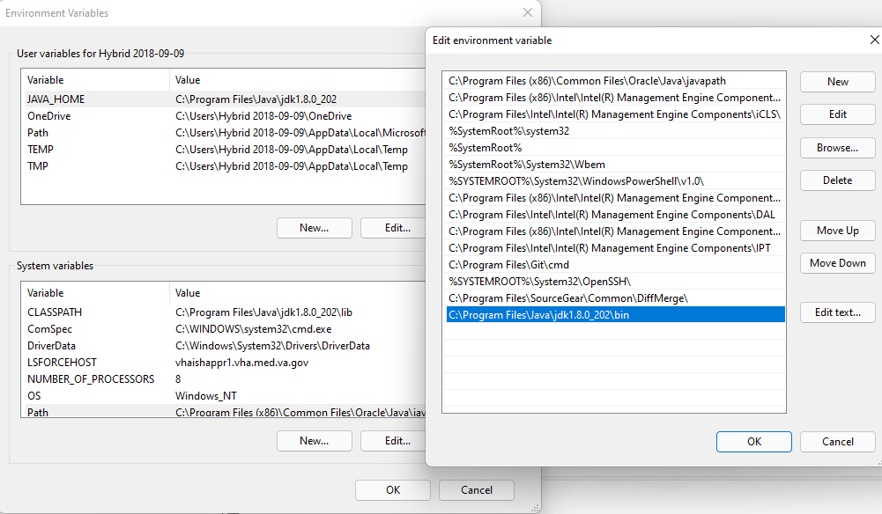Sort user variables by the Value header

pyautogui.click(x=298, y=80)
